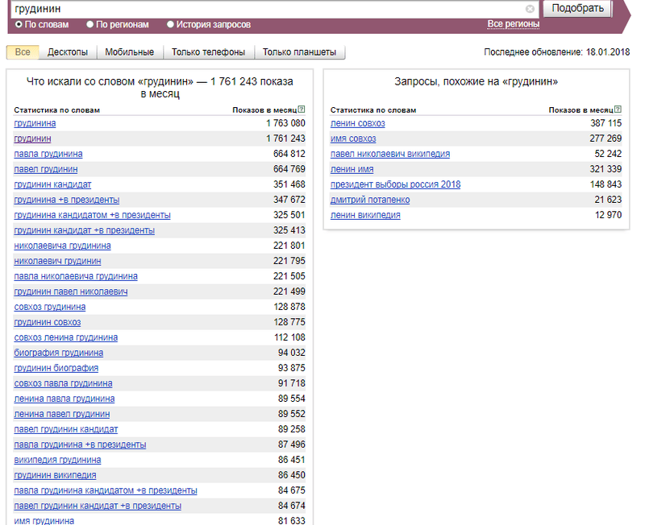Select the 'По регионам' radio option
Viewport: 645px width, 525px height.
coord(89,25)
